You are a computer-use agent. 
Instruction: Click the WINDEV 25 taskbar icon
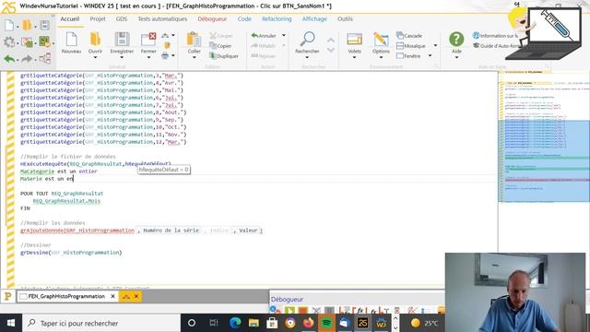point(362,323)
